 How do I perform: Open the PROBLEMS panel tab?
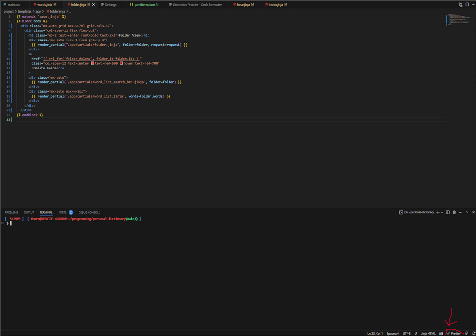click(x=10, y=212)
